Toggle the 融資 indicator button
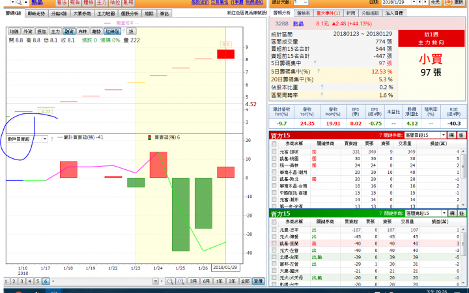 pos(69,31)
